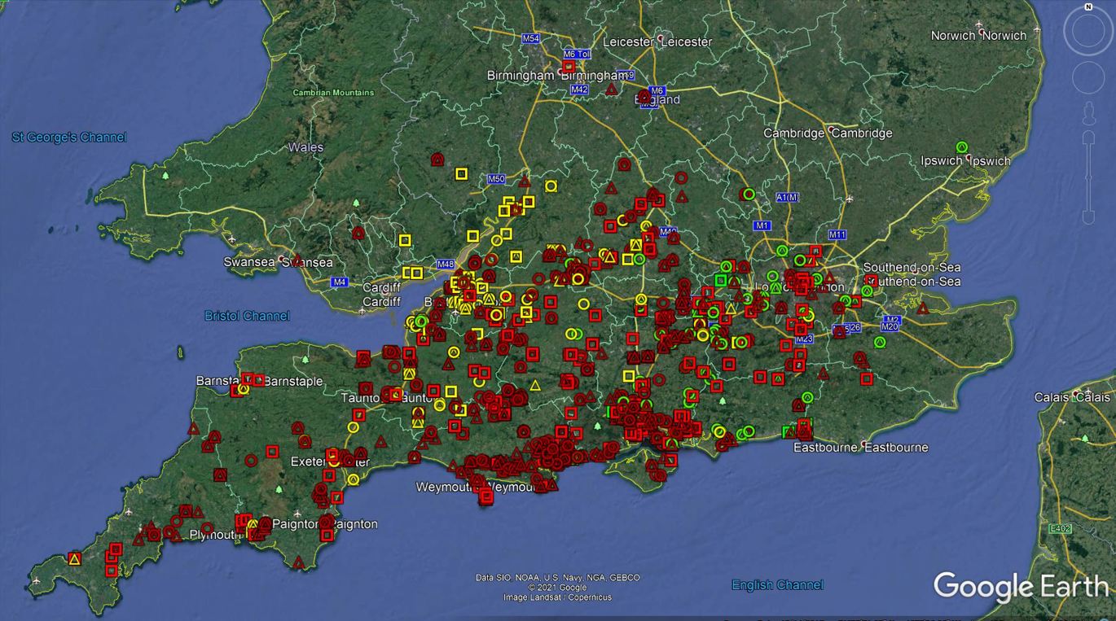Click the E402 road shield in France
The height and width of the screenshot is (621, 1116).
click(x=1060, y=529)
